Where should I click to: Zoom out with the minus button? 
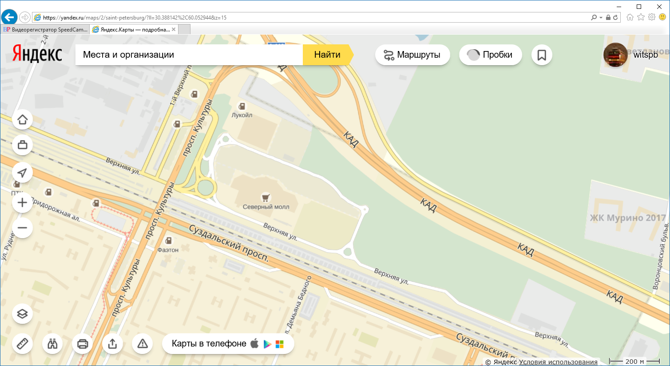pos(22,228)
